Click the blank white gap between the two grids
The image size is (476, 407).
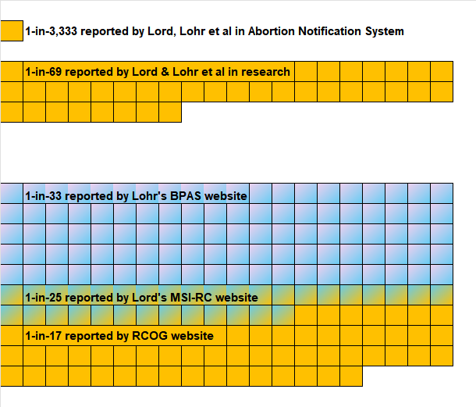click(x=234, y=152)
